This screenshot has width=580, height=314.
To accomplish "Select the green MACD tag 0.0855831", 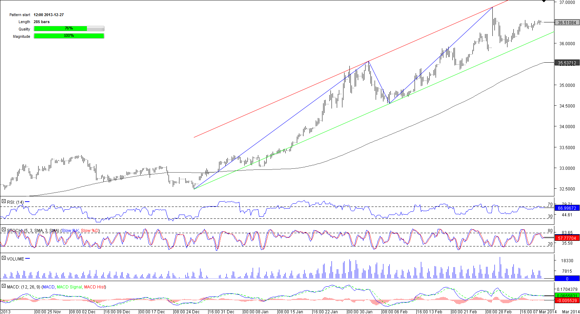I will pos(567,296).
